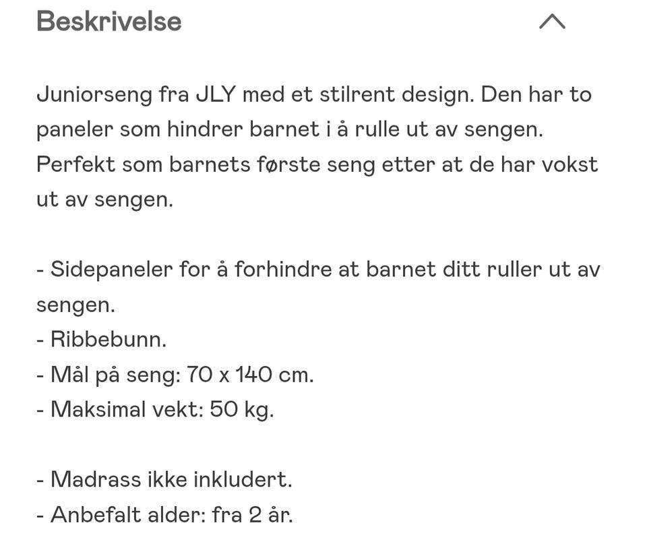Click the 'Madrass ikke inkludert' line
647x548 pixels.
164,480
